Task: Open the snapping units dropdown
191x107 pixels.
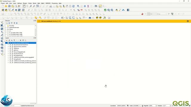Action: tap(163, 14)
